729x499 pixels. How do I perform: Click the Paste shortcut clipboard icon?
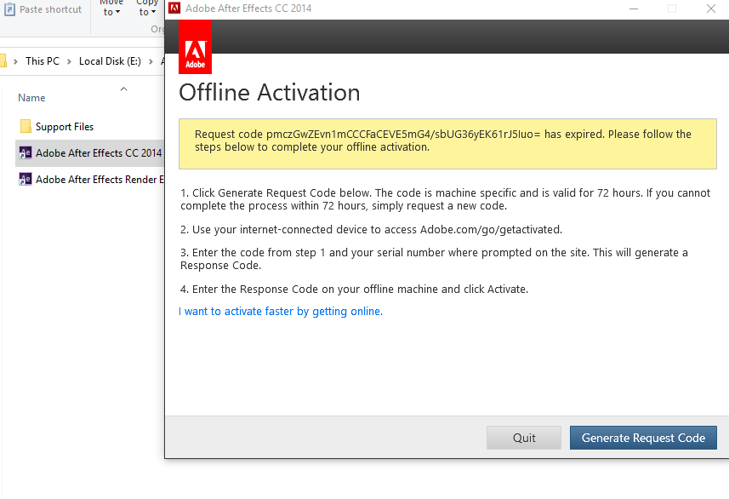click(9, 9)
